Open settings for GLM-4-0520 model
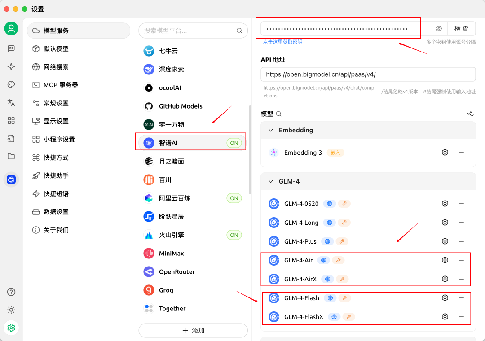 pos(445,203)
